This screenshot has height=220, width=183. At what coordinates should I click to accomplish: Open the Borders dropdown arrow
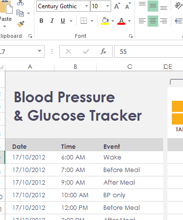coord(92,21)
